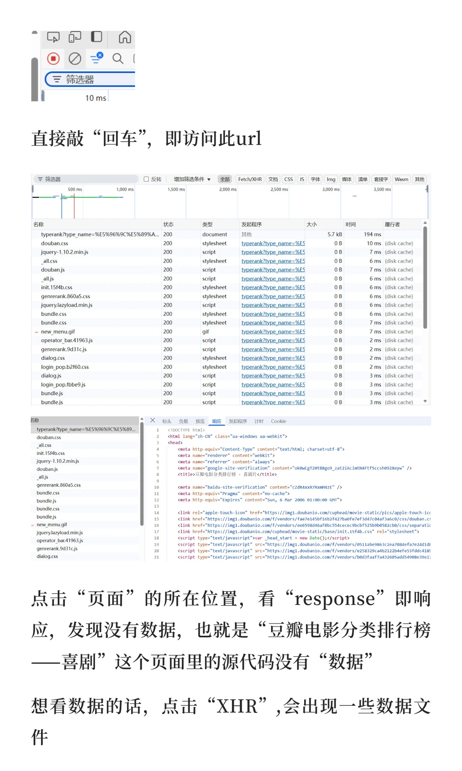Switch to the 发起程序 tab in details pane
Viewport: 462px width, 771px height.
click(x=238, y=421)
